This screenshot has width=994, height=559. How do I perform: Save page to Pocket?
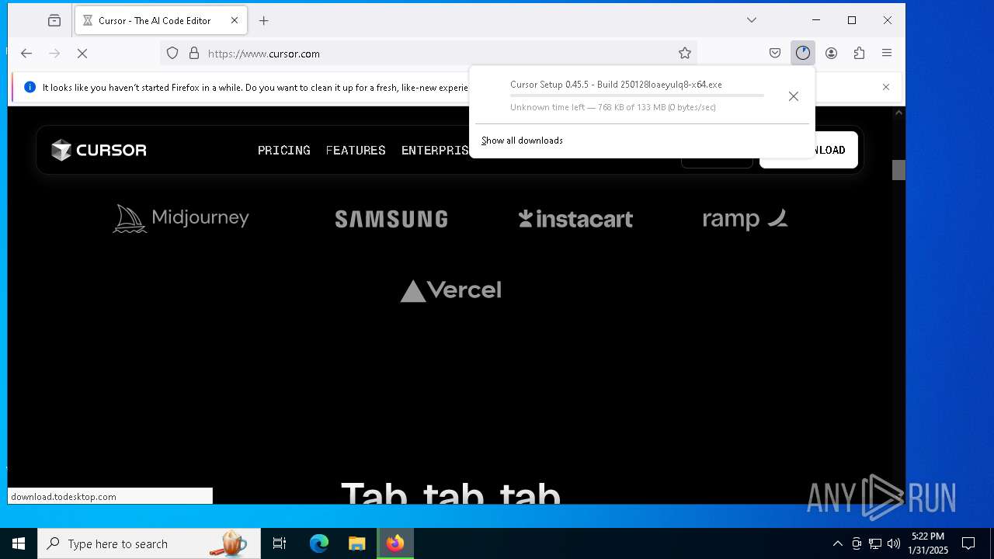[775, 54]
